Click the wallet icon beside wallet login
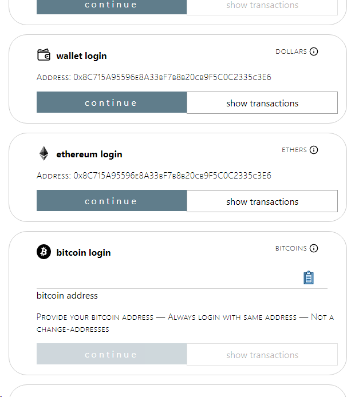This screenshot has width=351, height=397. (44, 55)
